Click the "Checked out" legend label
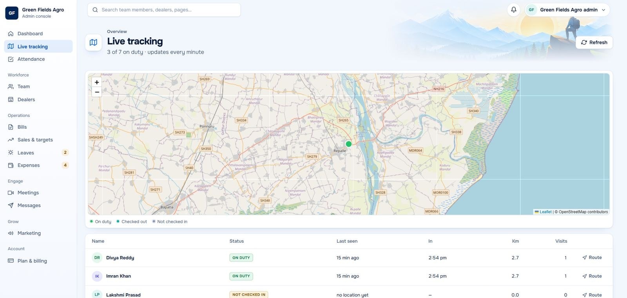627x298 pixels. tap(134, 222)
